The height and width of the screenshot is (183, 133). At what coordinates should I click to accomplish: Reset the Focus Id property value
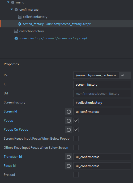(68, 166)
